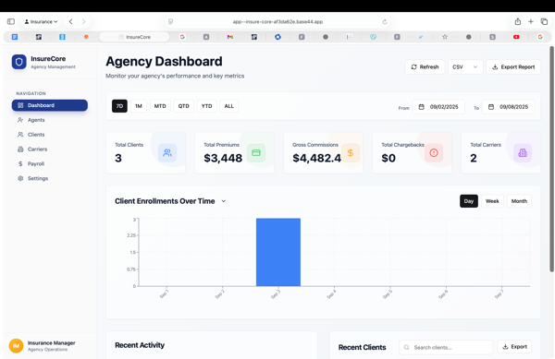555x359 pixels.
Task: Click the Total Carriers building icon
Action: 523,153
